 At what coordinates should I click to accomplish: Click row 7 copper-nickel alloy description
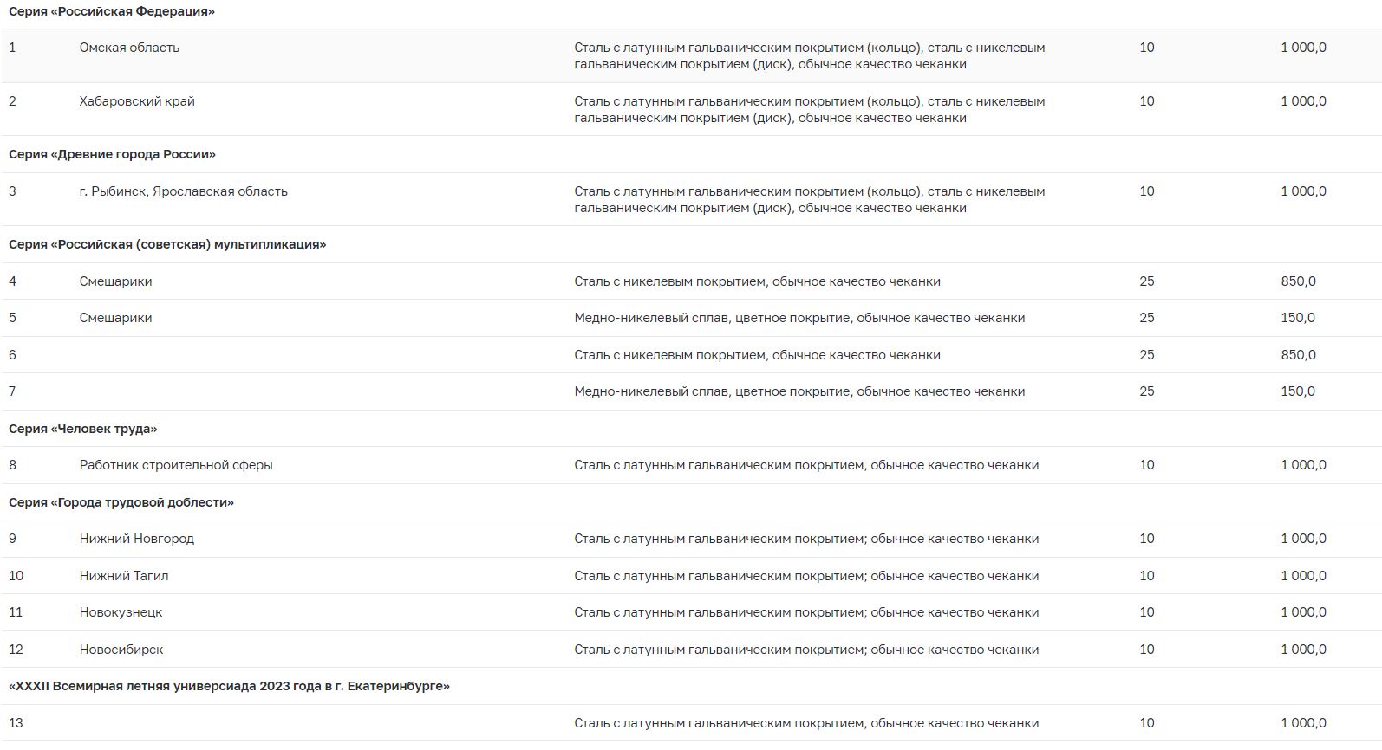click(799, 391)
